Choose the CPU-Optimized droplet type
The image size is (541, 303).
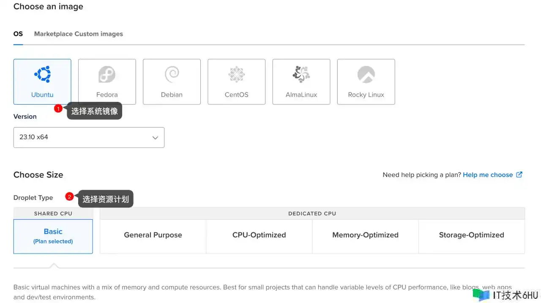click(x=259, y=235)
